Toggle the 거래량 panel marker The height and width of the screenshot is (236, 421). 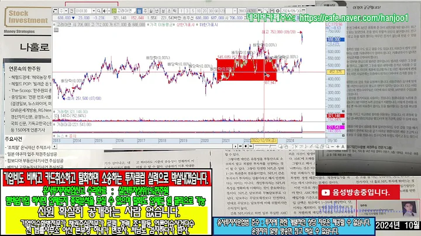point(54,112)
